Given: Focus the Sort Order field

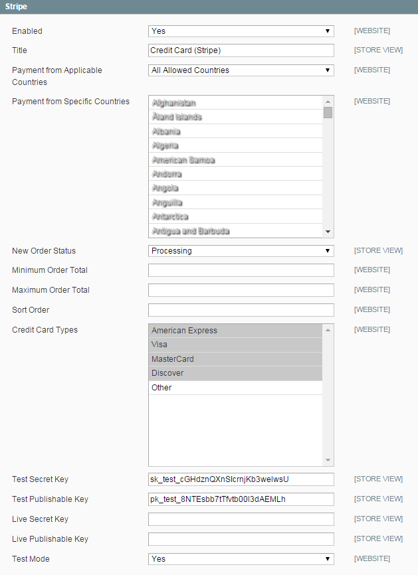Looking at the screenshot, I should click(241, 310).
